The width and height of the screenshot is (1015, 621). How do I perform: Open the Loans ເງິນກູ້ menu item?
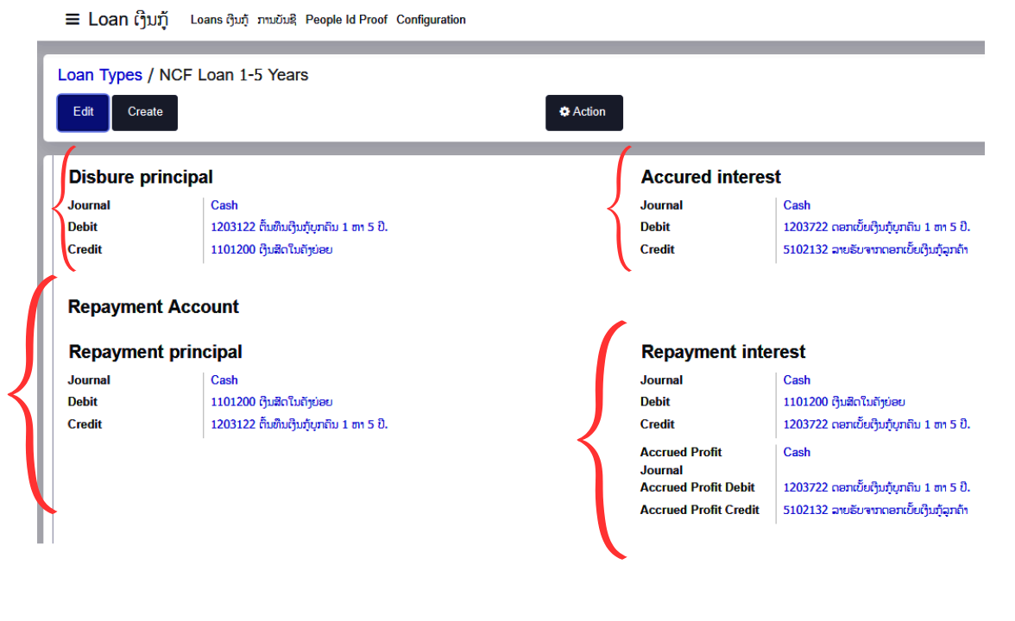click(x=218, y=19)
